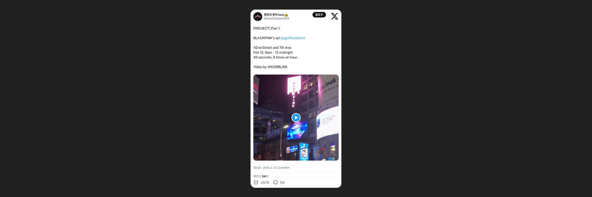This screenshot has width=592, height=197.
Task: Play the BLACKPINK ad video
Action: coord(296,118)
